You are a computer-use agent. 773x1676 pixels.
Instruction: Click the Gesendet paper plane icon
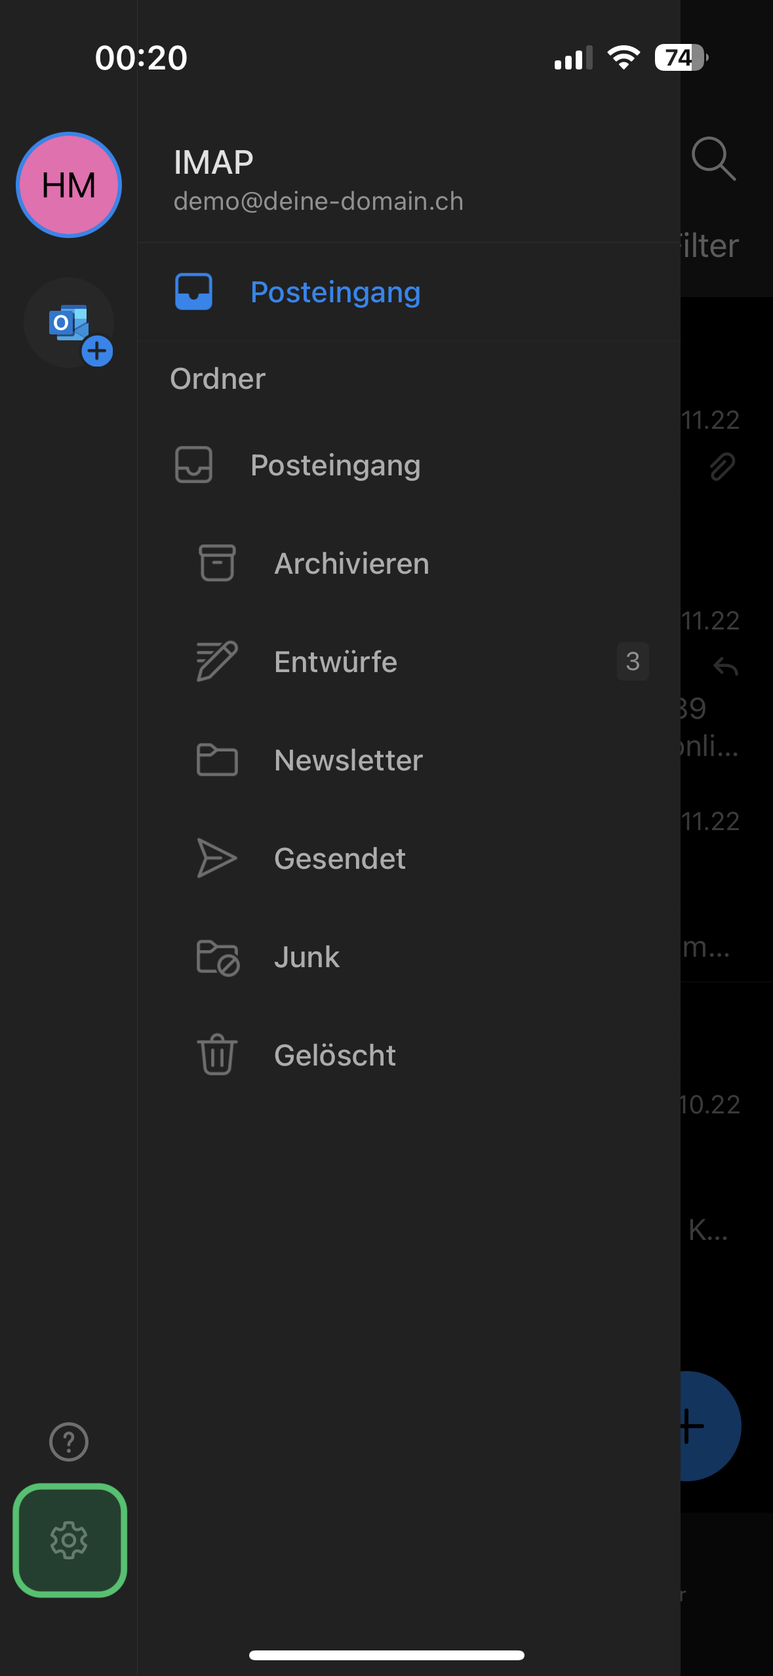[x=216, y=858]
